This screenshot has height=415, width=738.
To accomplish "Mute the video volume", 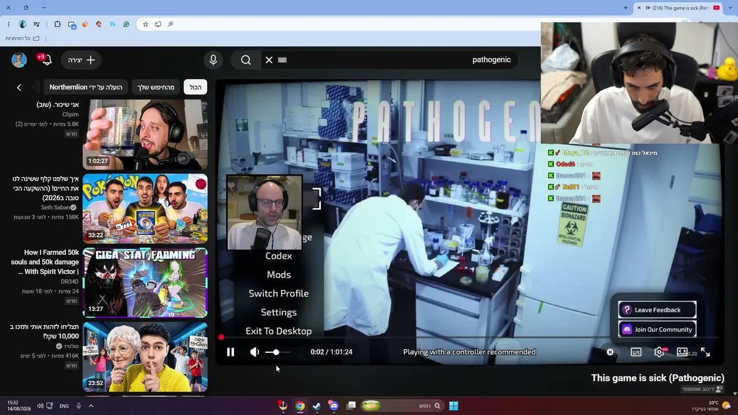I will coord(254,352).
